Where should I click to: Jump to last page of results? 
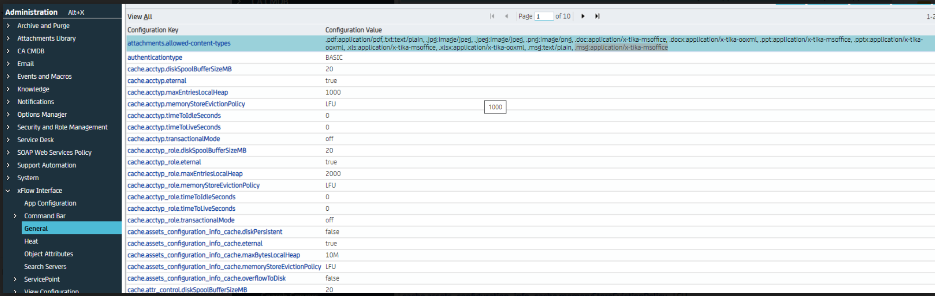click(597, 16)
